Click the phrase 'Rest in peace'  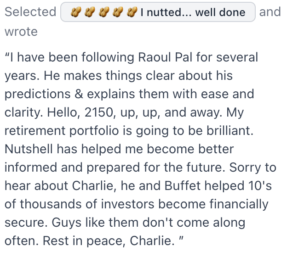[x=84, y=241]
